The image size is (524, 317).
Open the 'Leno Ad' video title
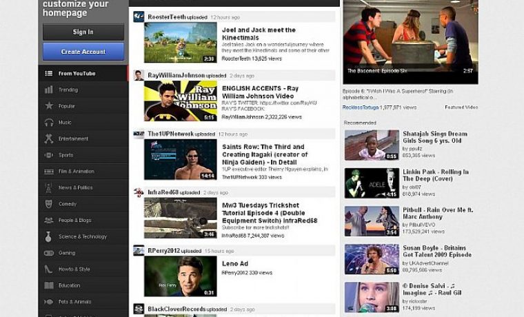coord(235,263)
